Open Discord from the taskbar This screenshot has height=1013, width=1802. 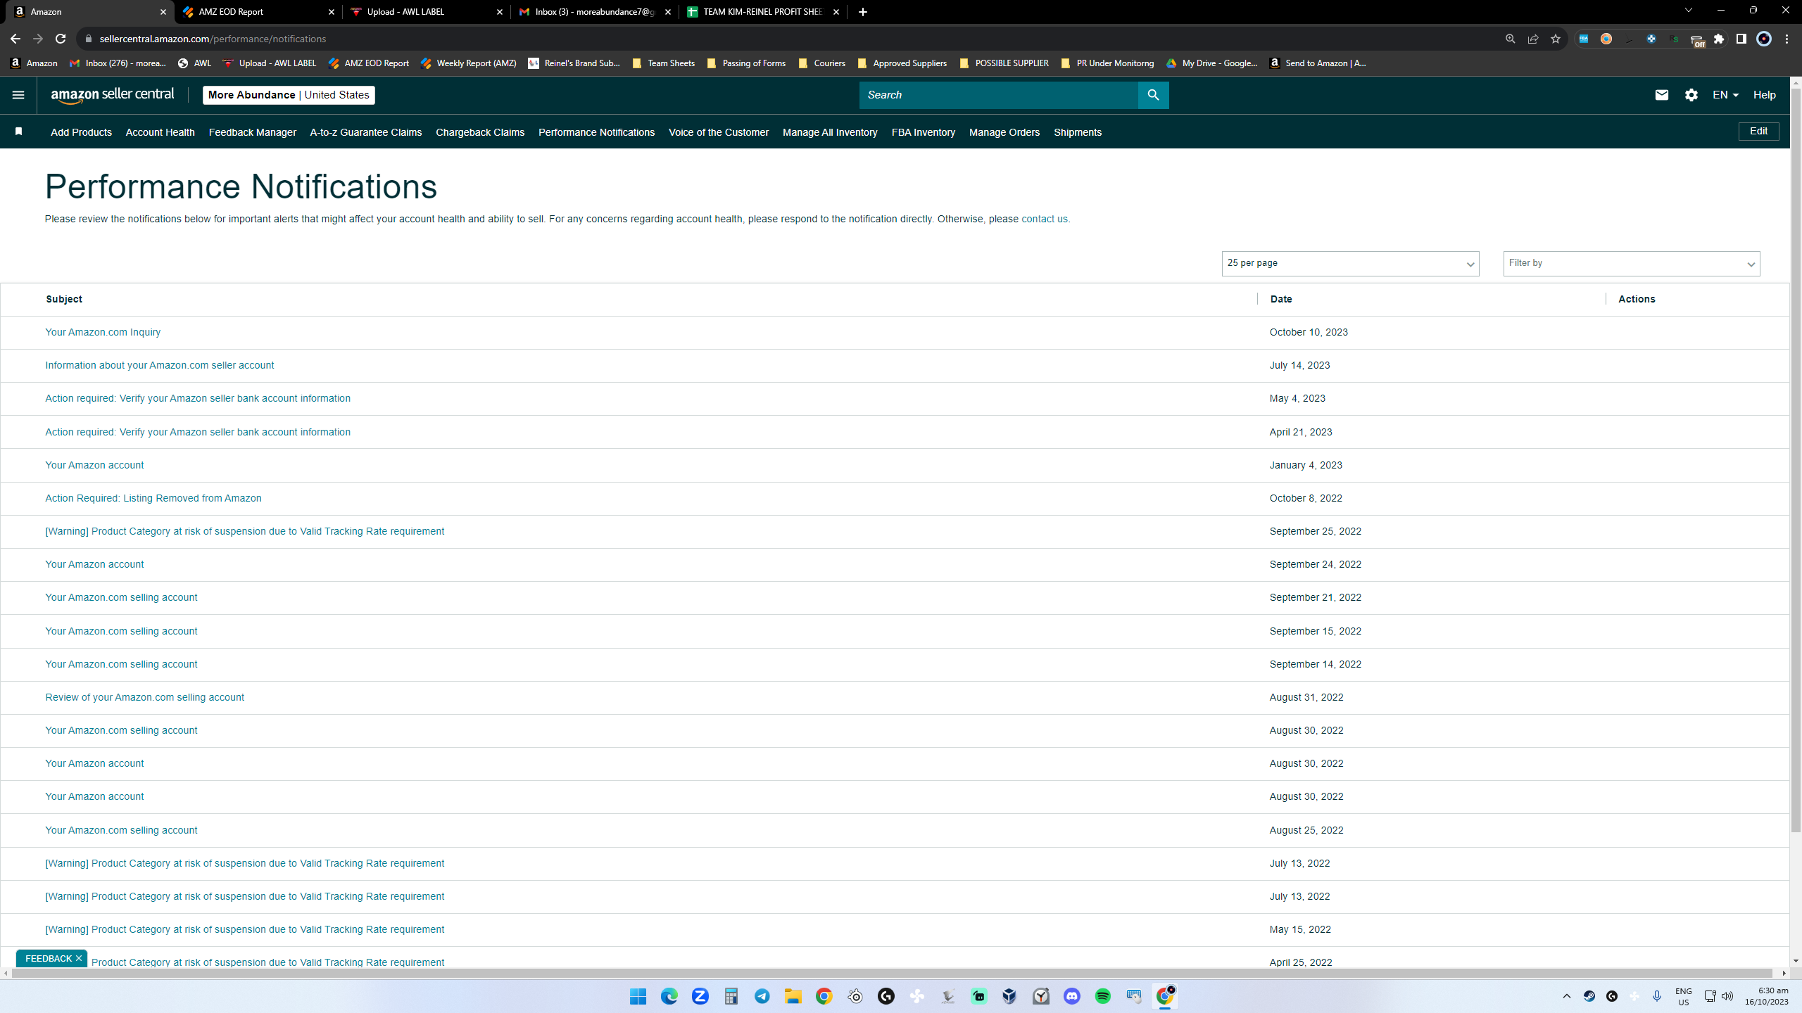click(x=1071, y=996)
